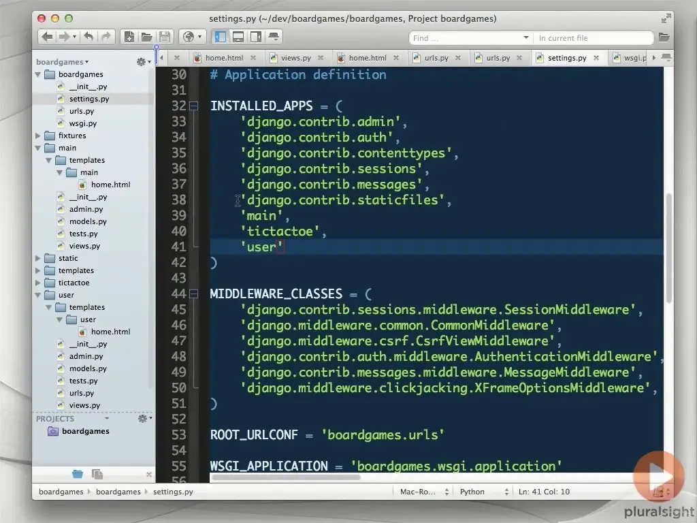The width and height of the screenshot is (697, 523).
Task: Expand the top-level templates folder
Action: tap(38, 270)
